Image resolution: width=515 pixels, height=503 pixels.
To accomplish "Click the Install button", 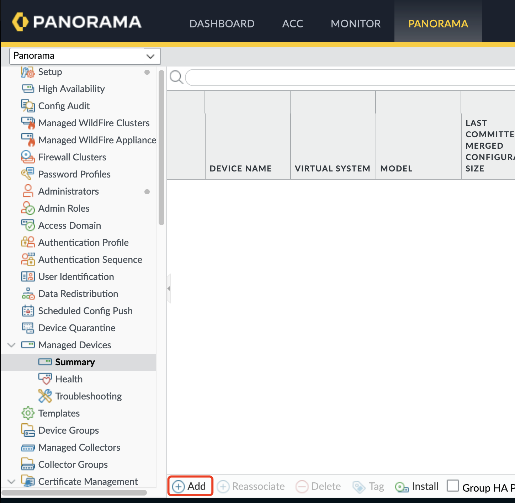I will pos(417,486).
